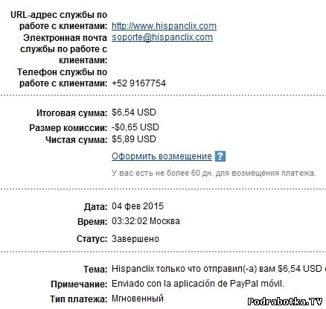Viewport: 326px width, 309px height.
Task: Click the Podrabotka.TV watermark logo
Action: tap(285, 302)
